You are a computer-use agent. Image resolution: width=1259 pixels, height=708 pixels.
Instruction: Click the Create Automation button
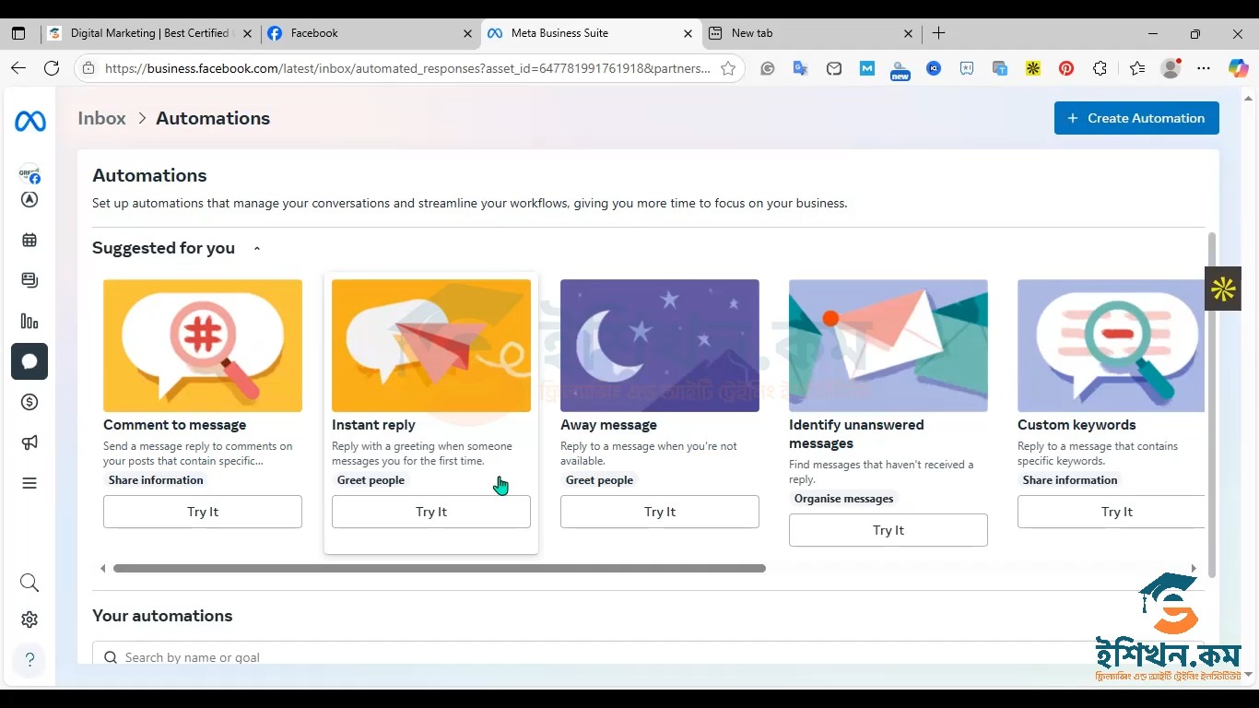(1136, 118)
